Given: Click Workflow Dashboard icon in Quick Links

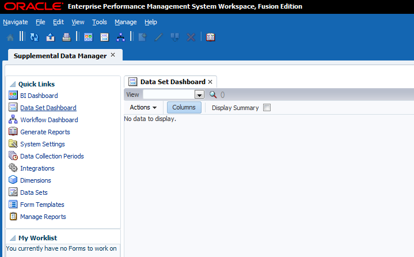Looking at the screenshot, I should 13,119.
